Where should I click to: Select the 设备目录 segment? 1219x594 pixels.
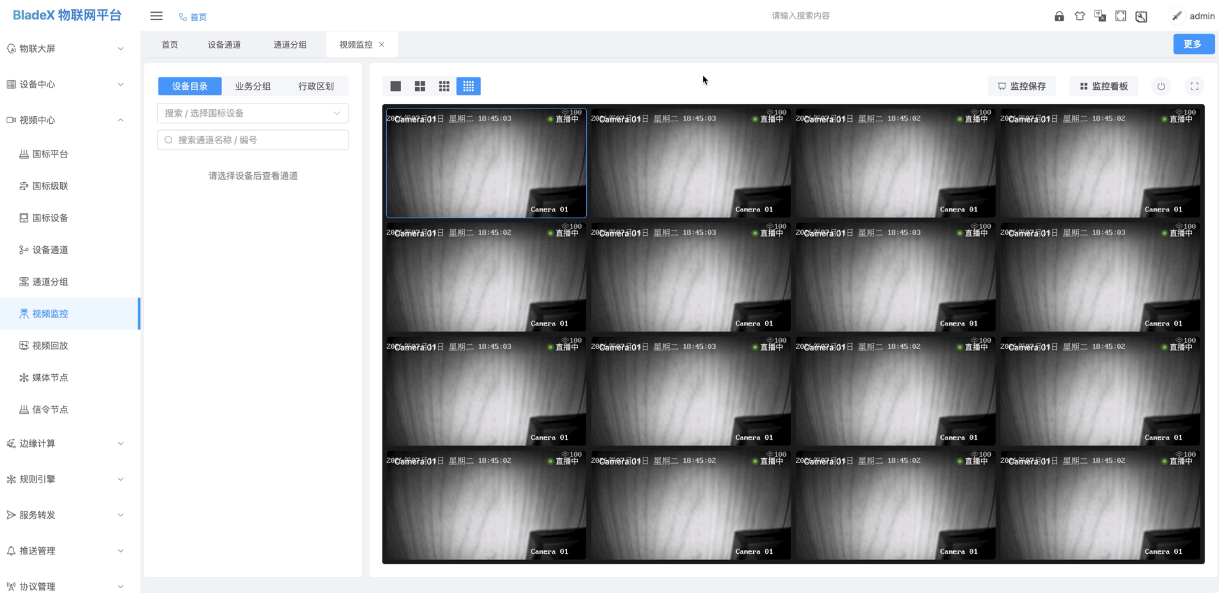[x=189, y=86]
